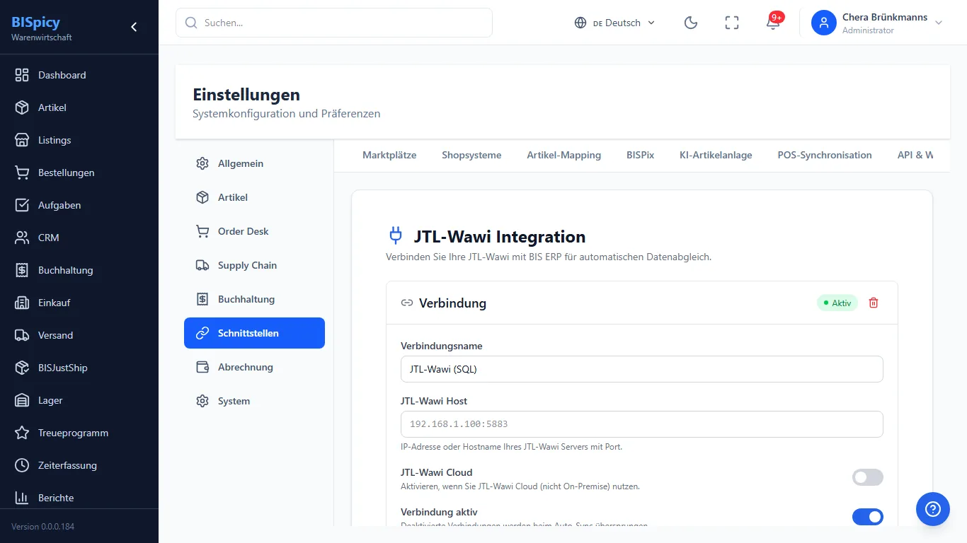
Task: Open Buchhaltung icon in dark sidebar
Action: point(22,270)
